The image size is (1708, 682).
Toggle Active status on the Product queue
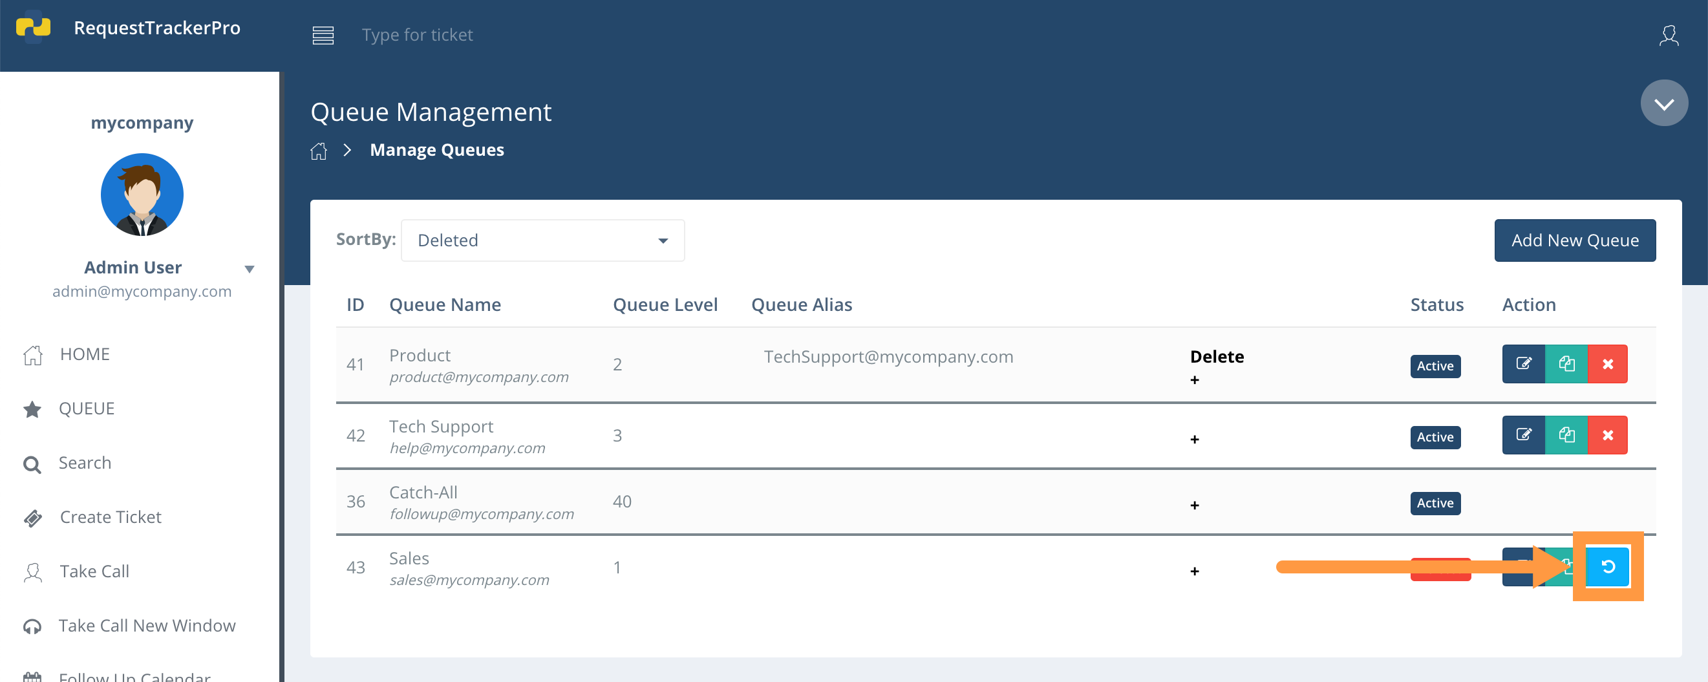(1435, 365)
